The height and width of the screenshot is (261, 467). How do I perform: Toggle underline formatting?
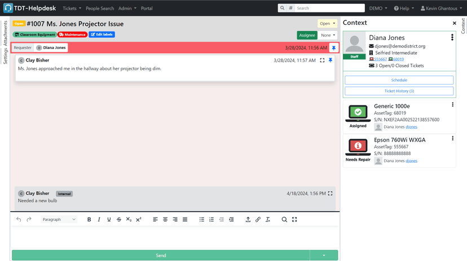(109, 219)
